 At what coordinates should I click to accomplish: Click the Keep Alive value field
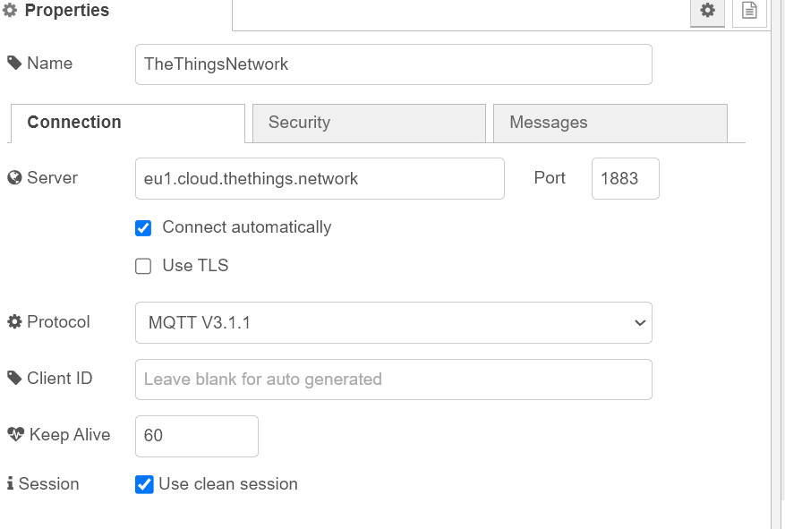click(196, 436)
